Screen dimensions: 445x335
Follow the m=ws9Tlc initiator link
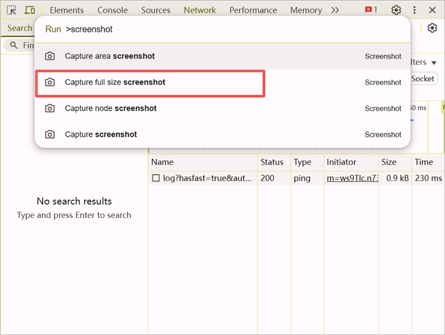tap(352, 179)
